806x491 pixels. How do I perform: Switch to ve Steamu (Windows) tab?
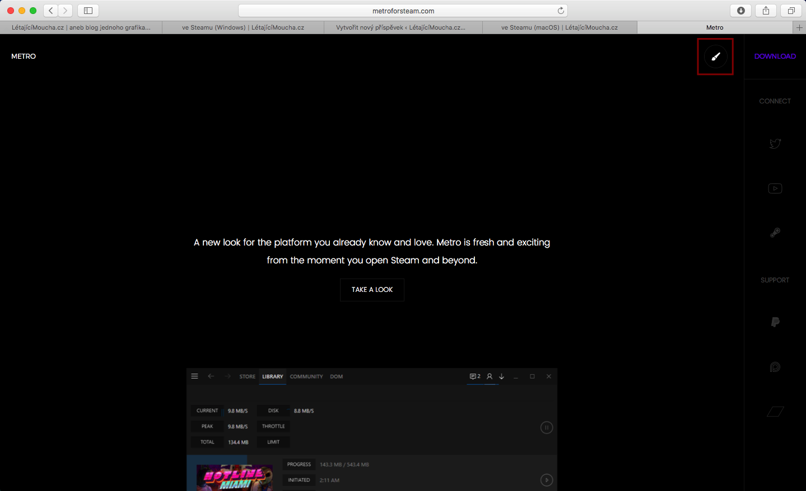(243, 27)
